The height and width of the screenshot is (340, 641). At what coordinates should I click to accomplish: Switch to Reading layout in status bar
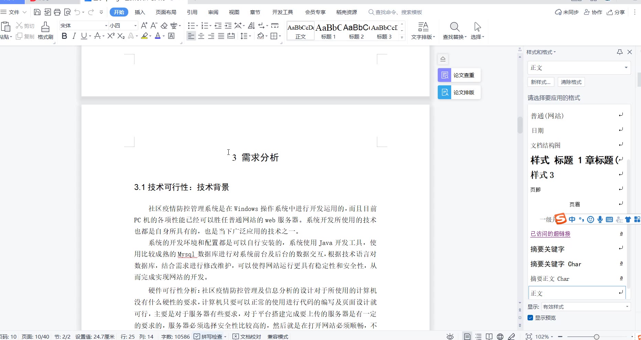489,337
